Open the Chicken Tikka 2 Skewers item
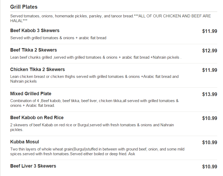The image size is (223, 176). [x=37, y=69]
